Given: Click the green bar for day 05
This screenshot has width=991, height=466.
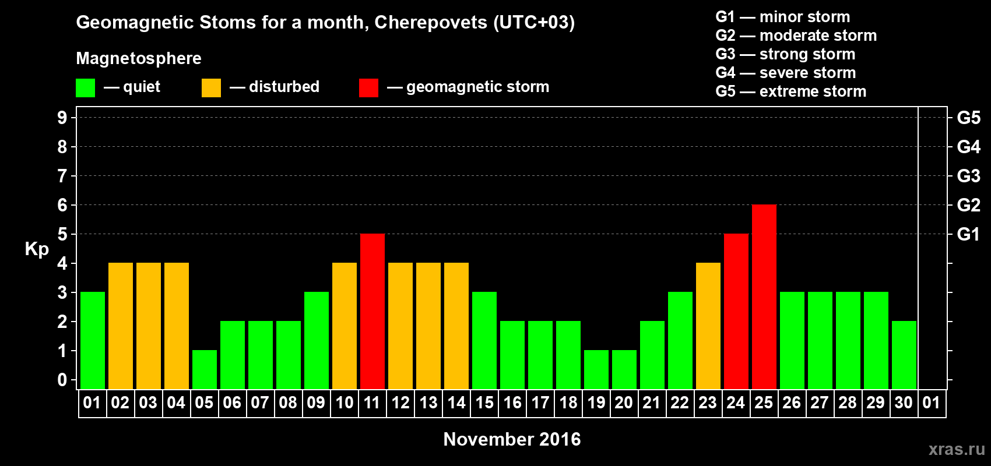Looking at the screenshot, I should click(x=205, y=370).
